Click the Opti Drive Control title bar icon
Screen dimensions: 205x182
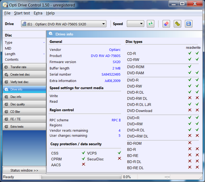5,5
